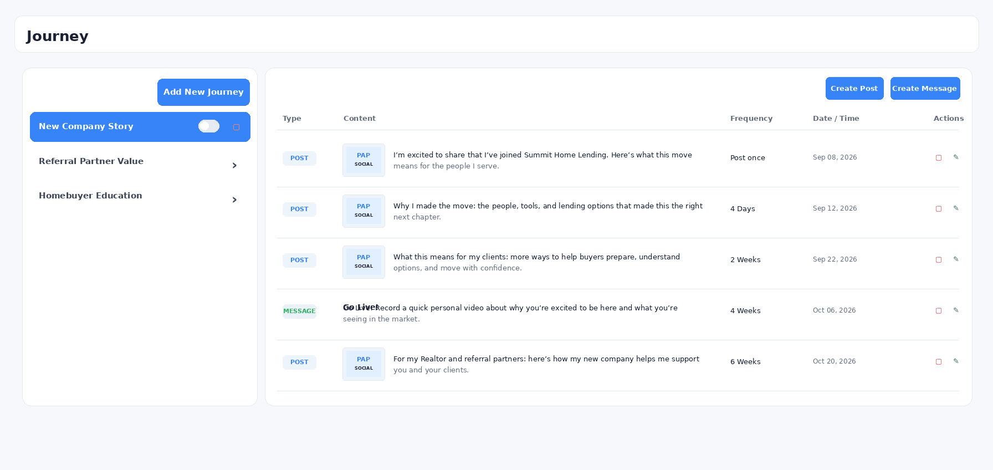Delete the Oct 06, 2026 message
993x470 pixels.
click(939, 311)
